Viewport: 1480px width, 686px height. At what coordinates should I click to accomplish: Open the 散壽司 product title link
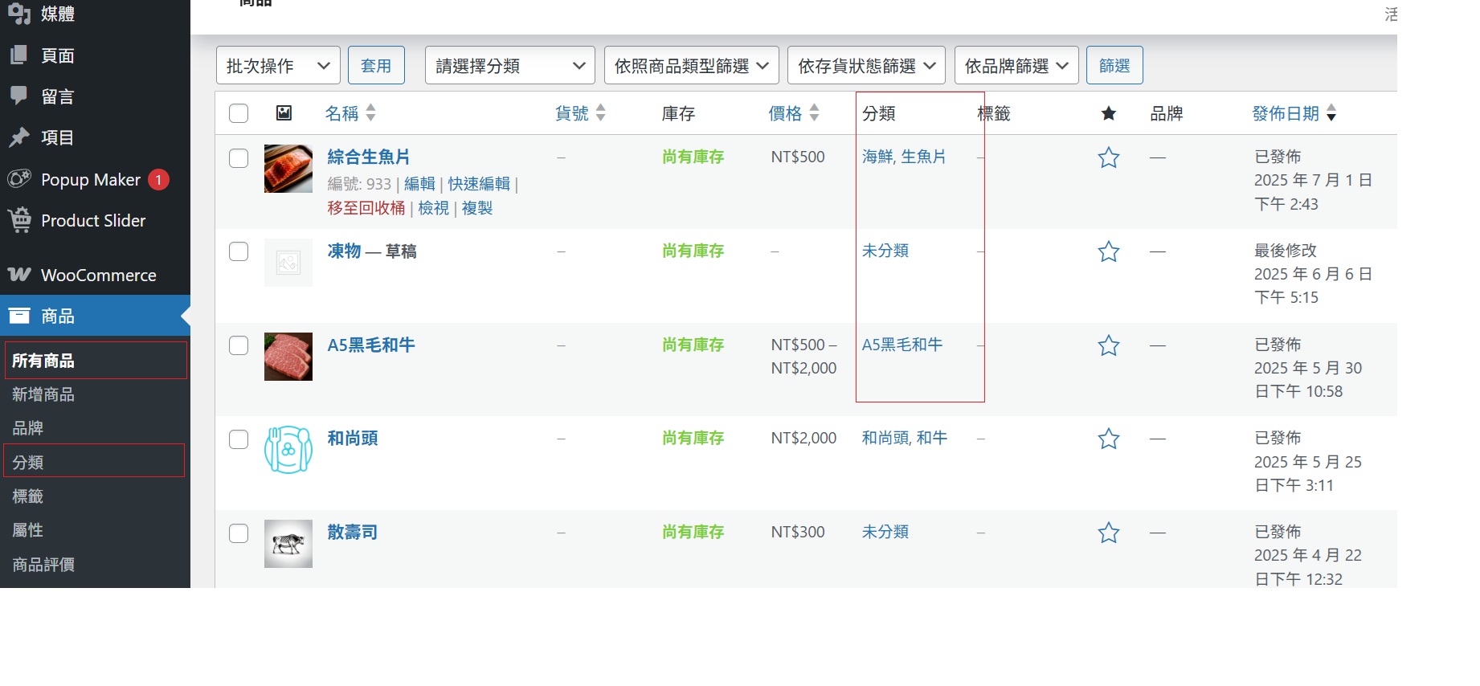click(353, 532)
